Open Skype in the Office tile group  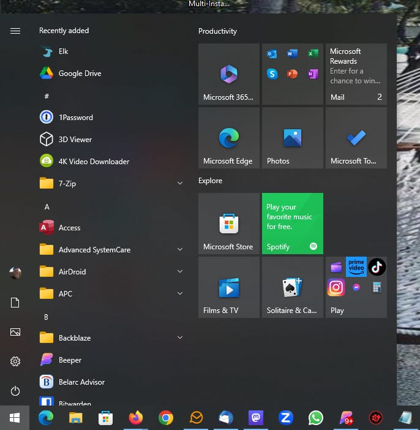pos(272,74)
